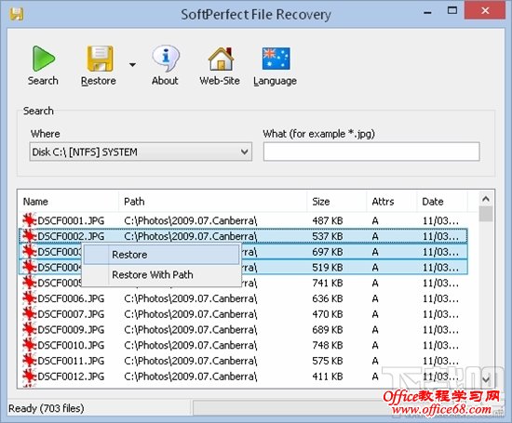Open the Restore dropdown arrow

[x=132, y=64]
